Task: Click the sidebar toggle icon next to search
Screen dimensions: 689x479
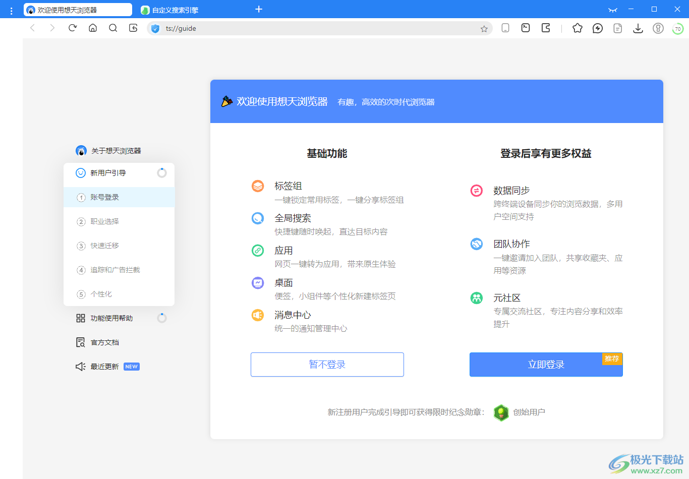Action: [x=133, y=28]
